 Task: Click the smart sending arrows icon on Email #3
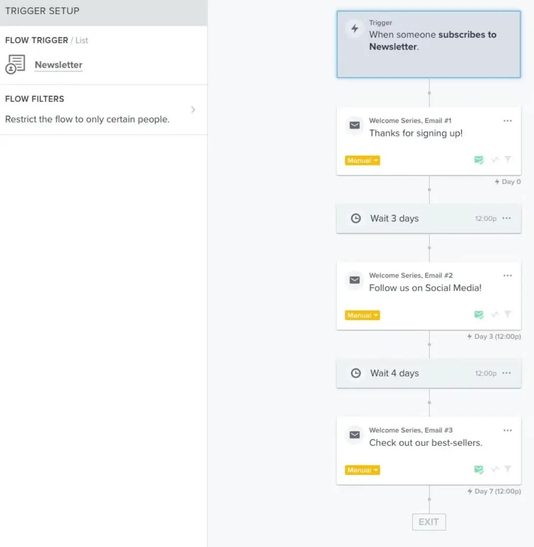tap(494, 469)
